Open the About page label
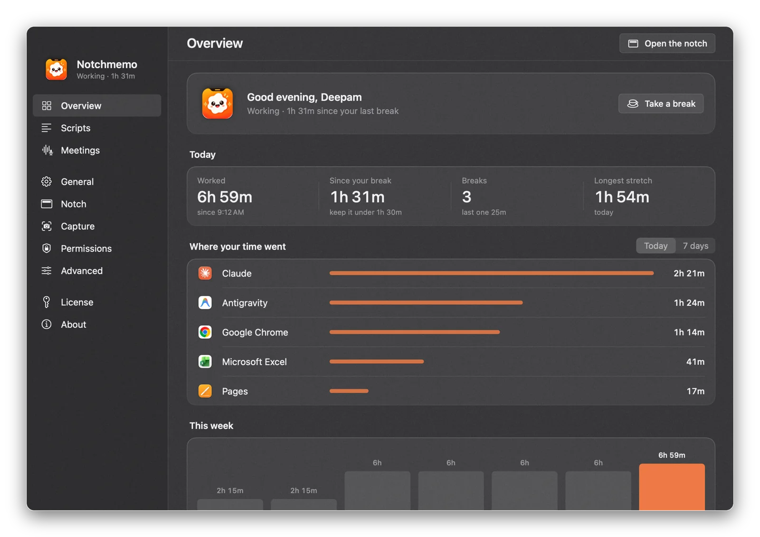 [74, 324]
